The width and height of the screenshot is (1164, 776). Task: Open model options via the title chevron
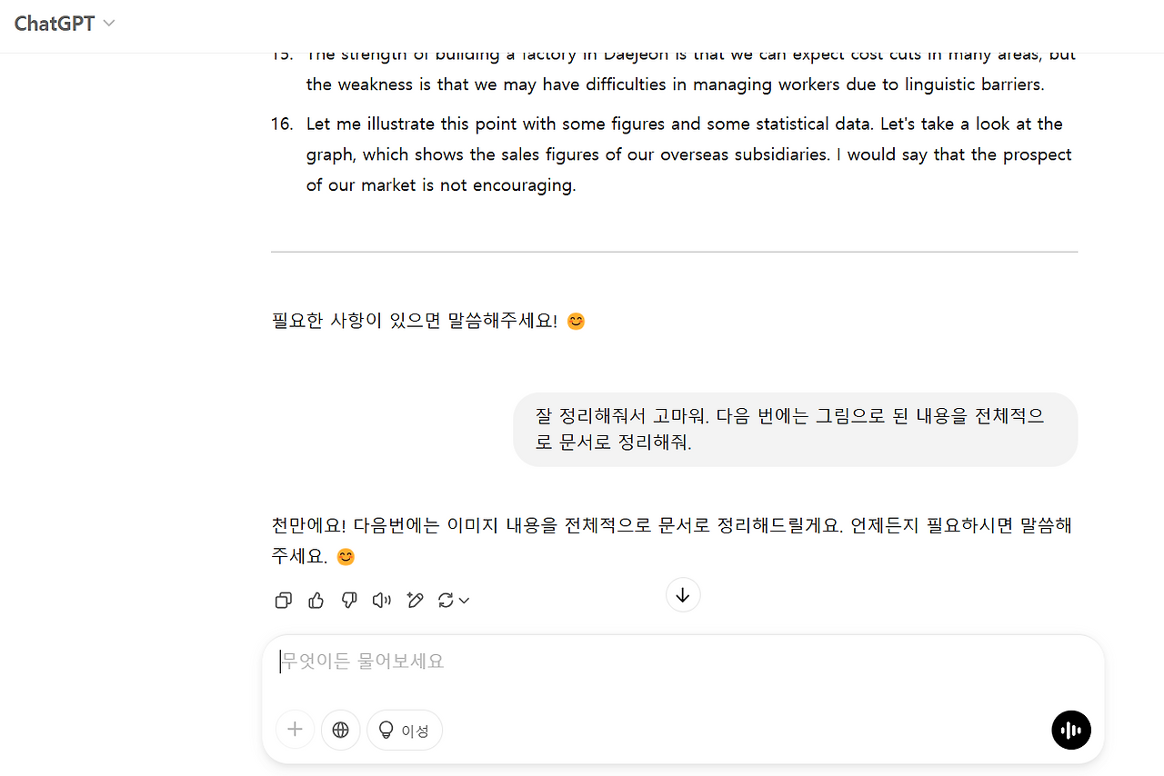(108, 23)
